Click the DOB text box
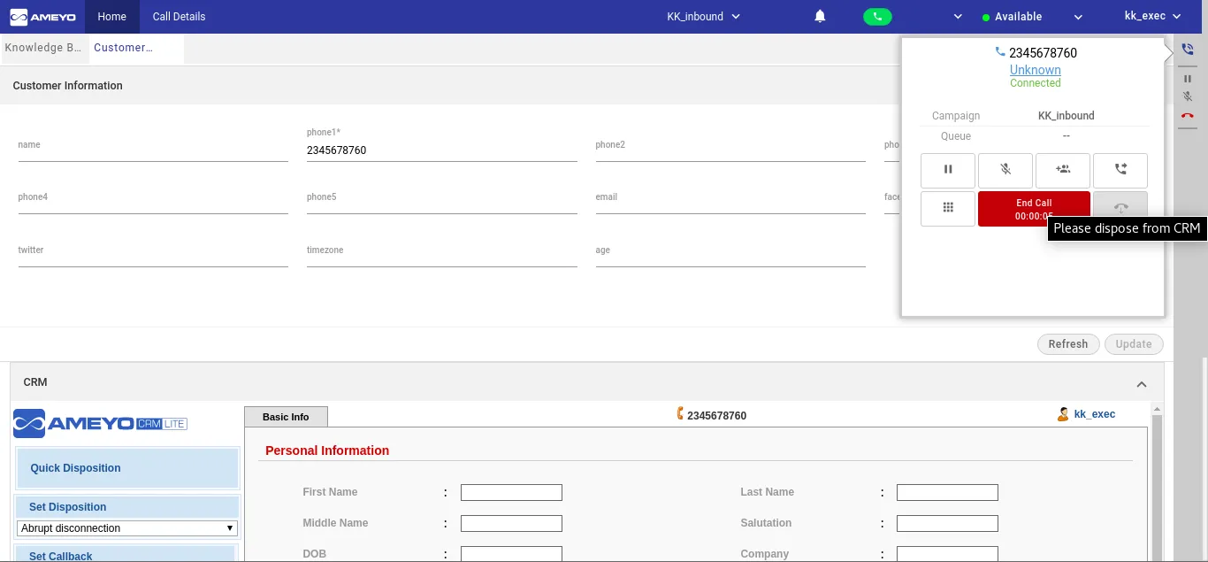 [x=511, y=554]
